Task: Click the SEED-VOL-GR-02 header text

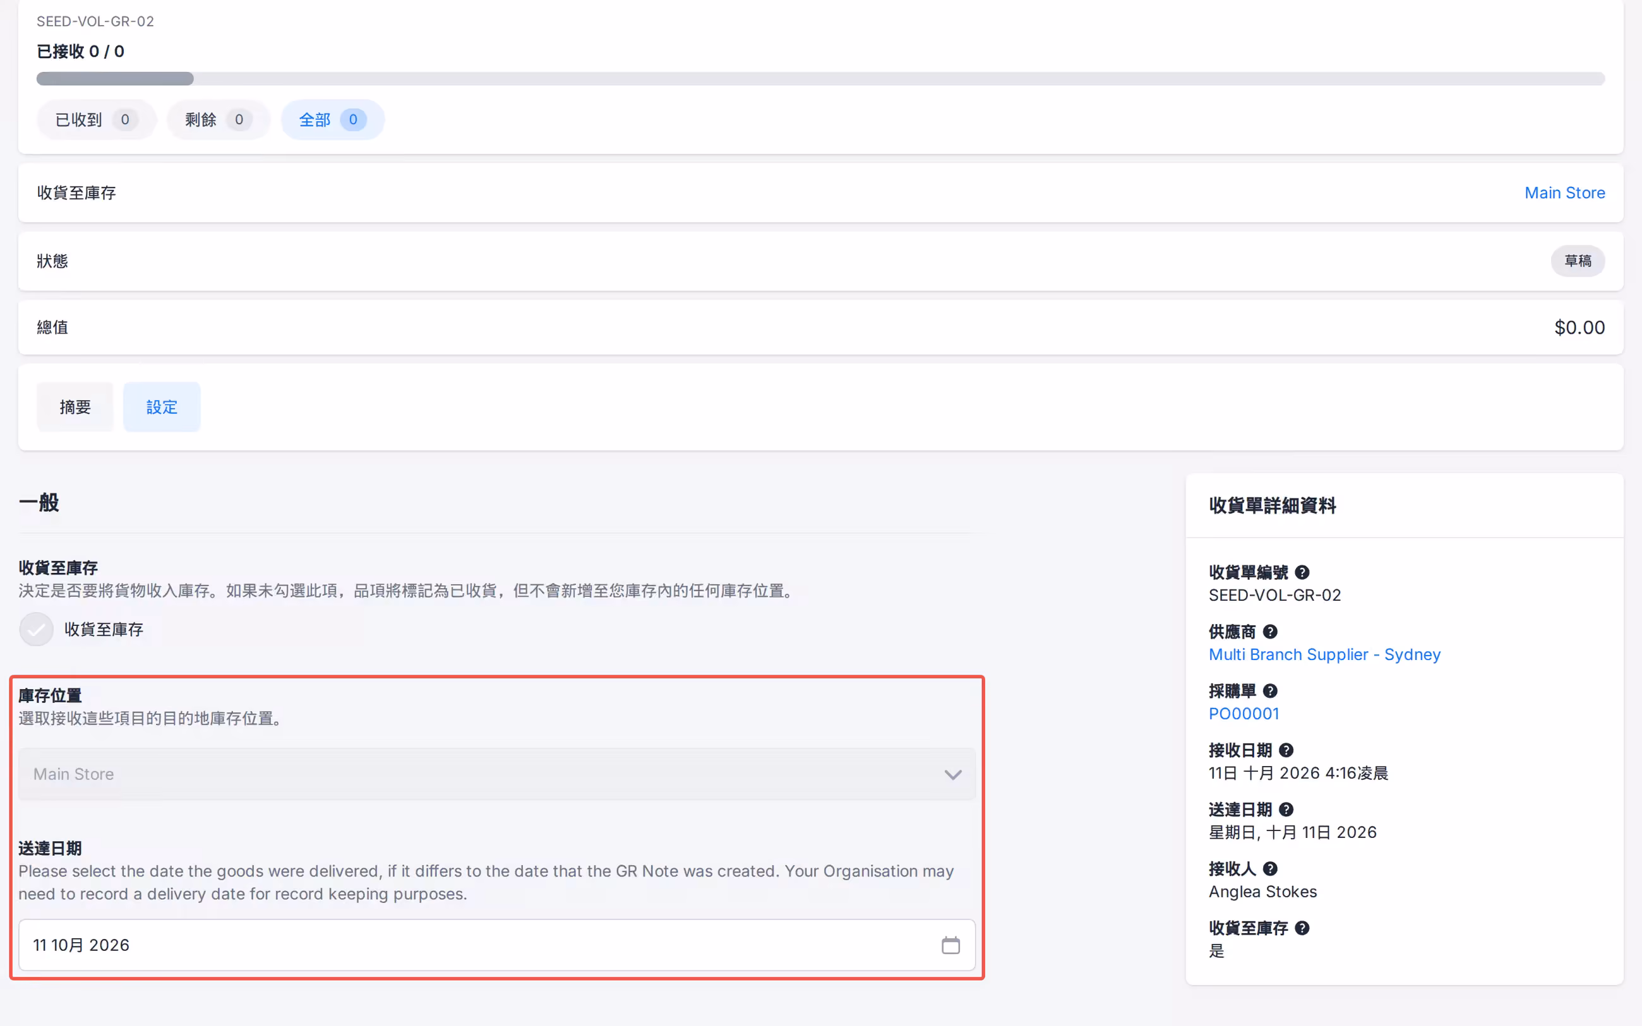Action: coord(95,21)
